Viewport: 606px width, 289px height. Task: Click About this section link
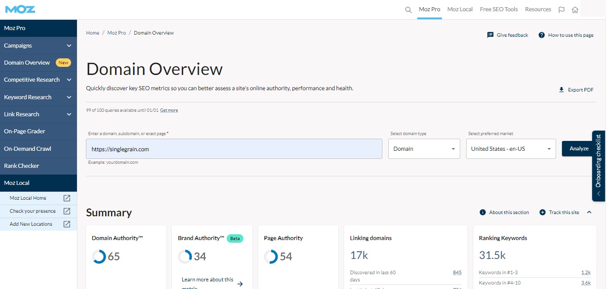click(x=509, y=212)
